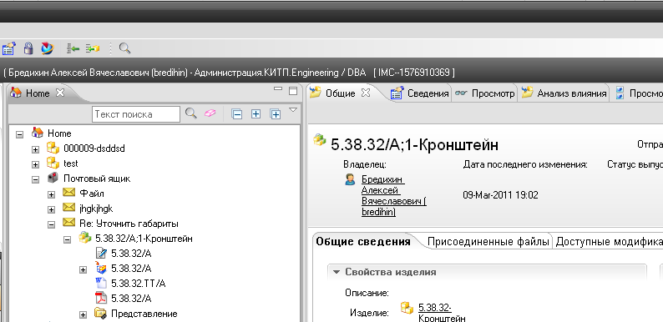
Task: Click the green left-arrow toolbar icon
Action: coord(73,48)
